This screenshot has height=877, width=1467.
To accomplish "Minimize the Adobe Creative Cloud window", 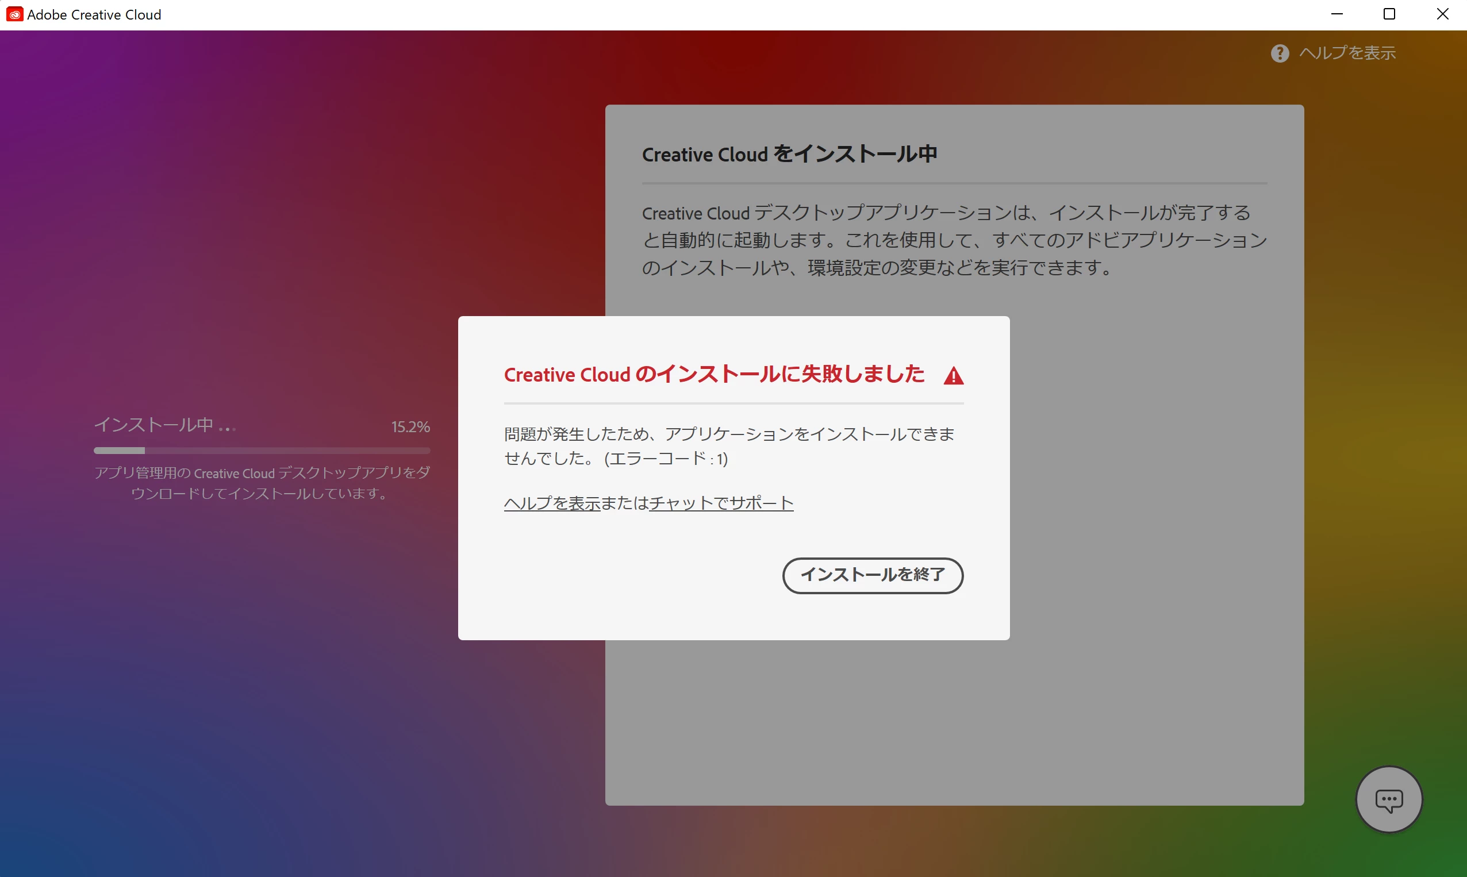I will 1337,14.
